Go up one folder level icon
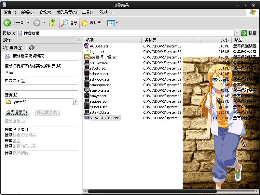Image resolution: width=260 pixels, height=195 pixels. [x=52, y=23]
